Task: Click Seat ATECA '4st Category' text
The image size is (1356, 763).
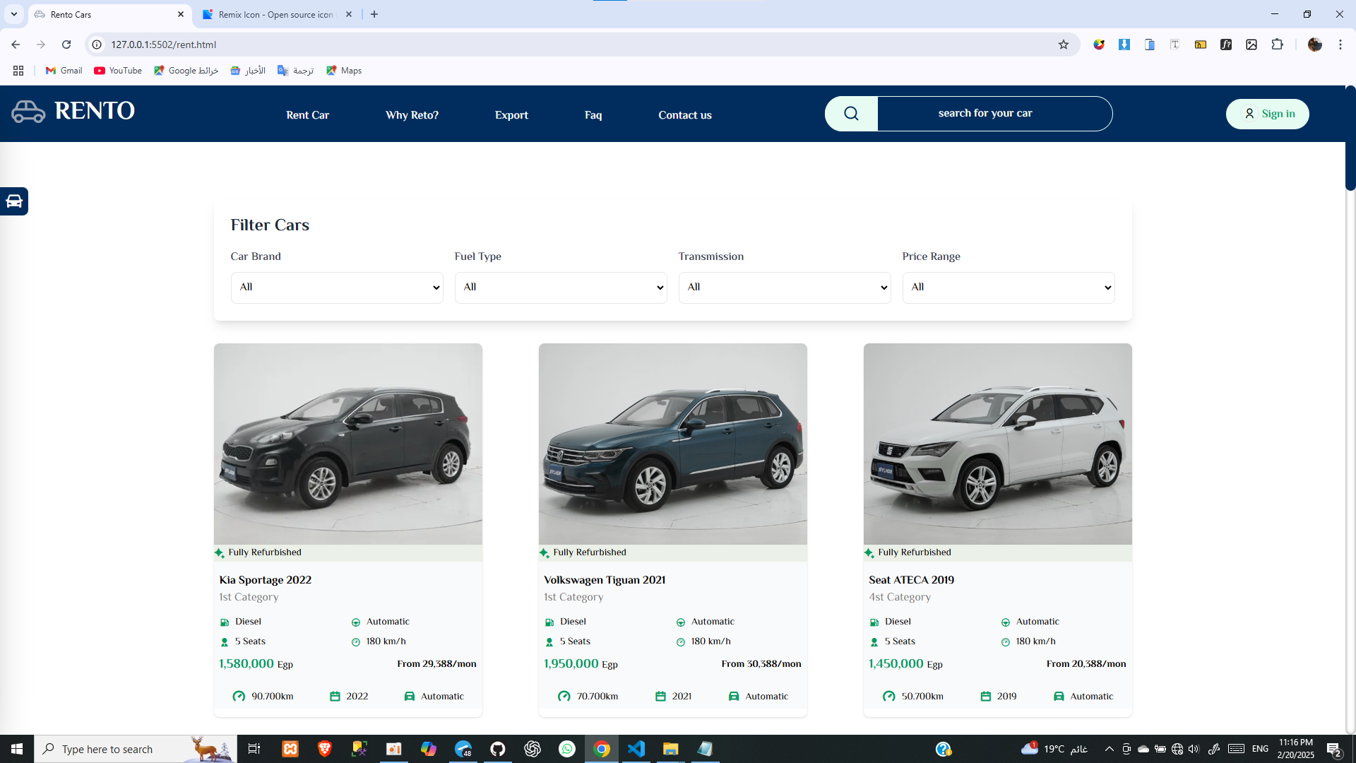Action: coord(900,598)
